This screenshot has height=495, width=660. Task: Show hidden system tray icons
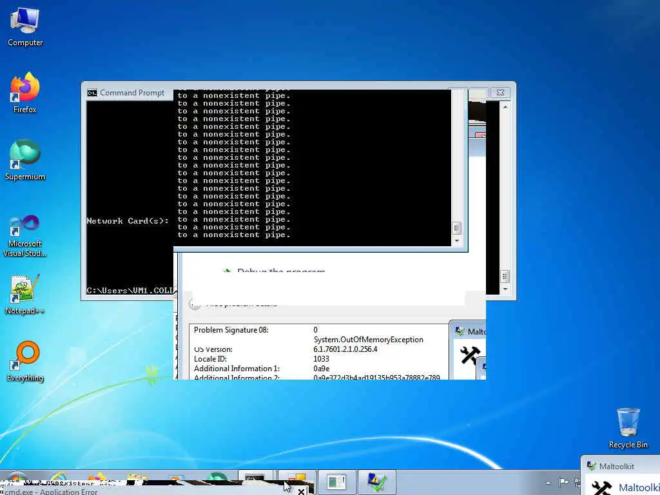pos(548,483)
